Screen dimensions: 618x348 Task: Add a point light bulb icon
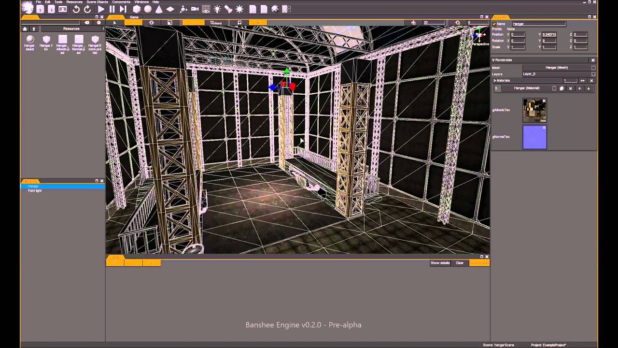217,9
